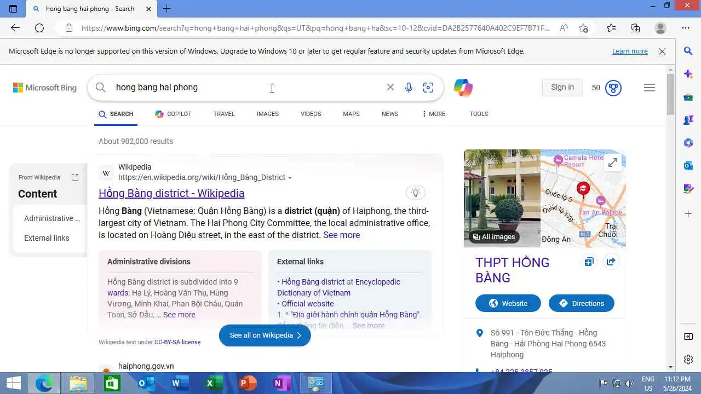The height and width of the screenshot is (394, 701).
Task: Jump to Administrative section in Content sidebar
Action: [52, 218]
